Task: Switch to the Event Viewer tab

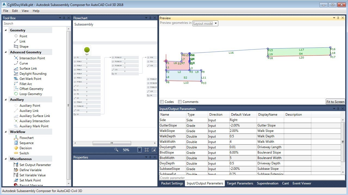Action: [x=302, y=183]
